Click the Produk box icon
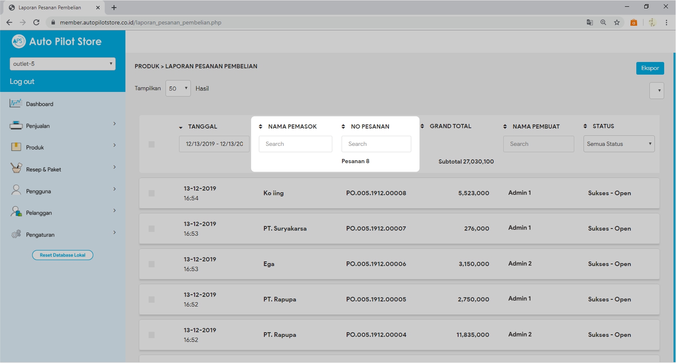This screenshot has height=363, width=676. point(16,147)
